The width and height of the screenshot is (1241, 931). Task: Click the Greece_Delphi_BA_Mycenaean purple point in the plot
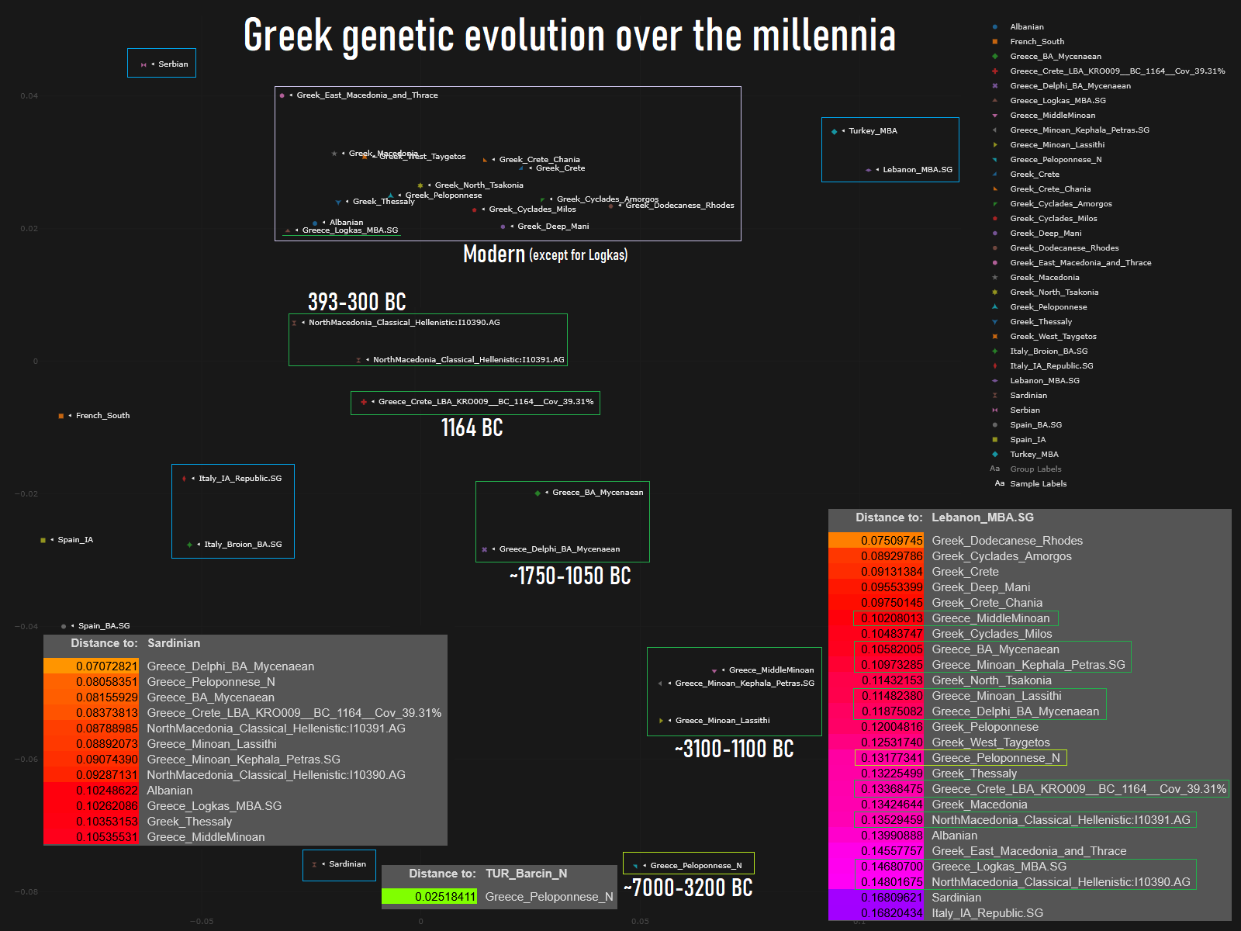pos(484,549)
